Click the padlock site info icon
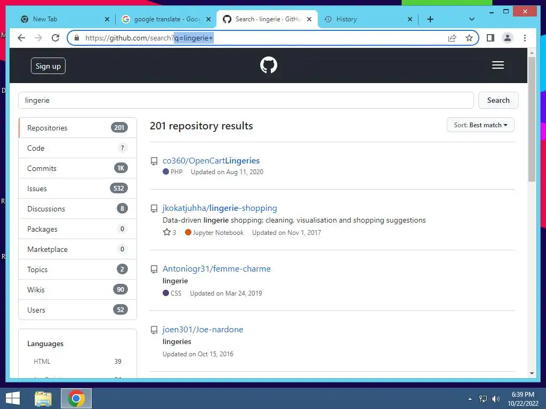The image size is (546, 409). (77, 38)
